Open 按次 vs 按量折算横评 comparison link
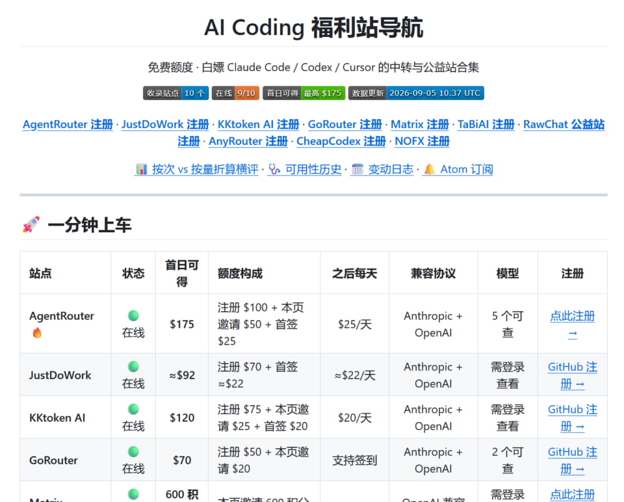The height and width of the screenshot is (502, 624). pos(197,169)
